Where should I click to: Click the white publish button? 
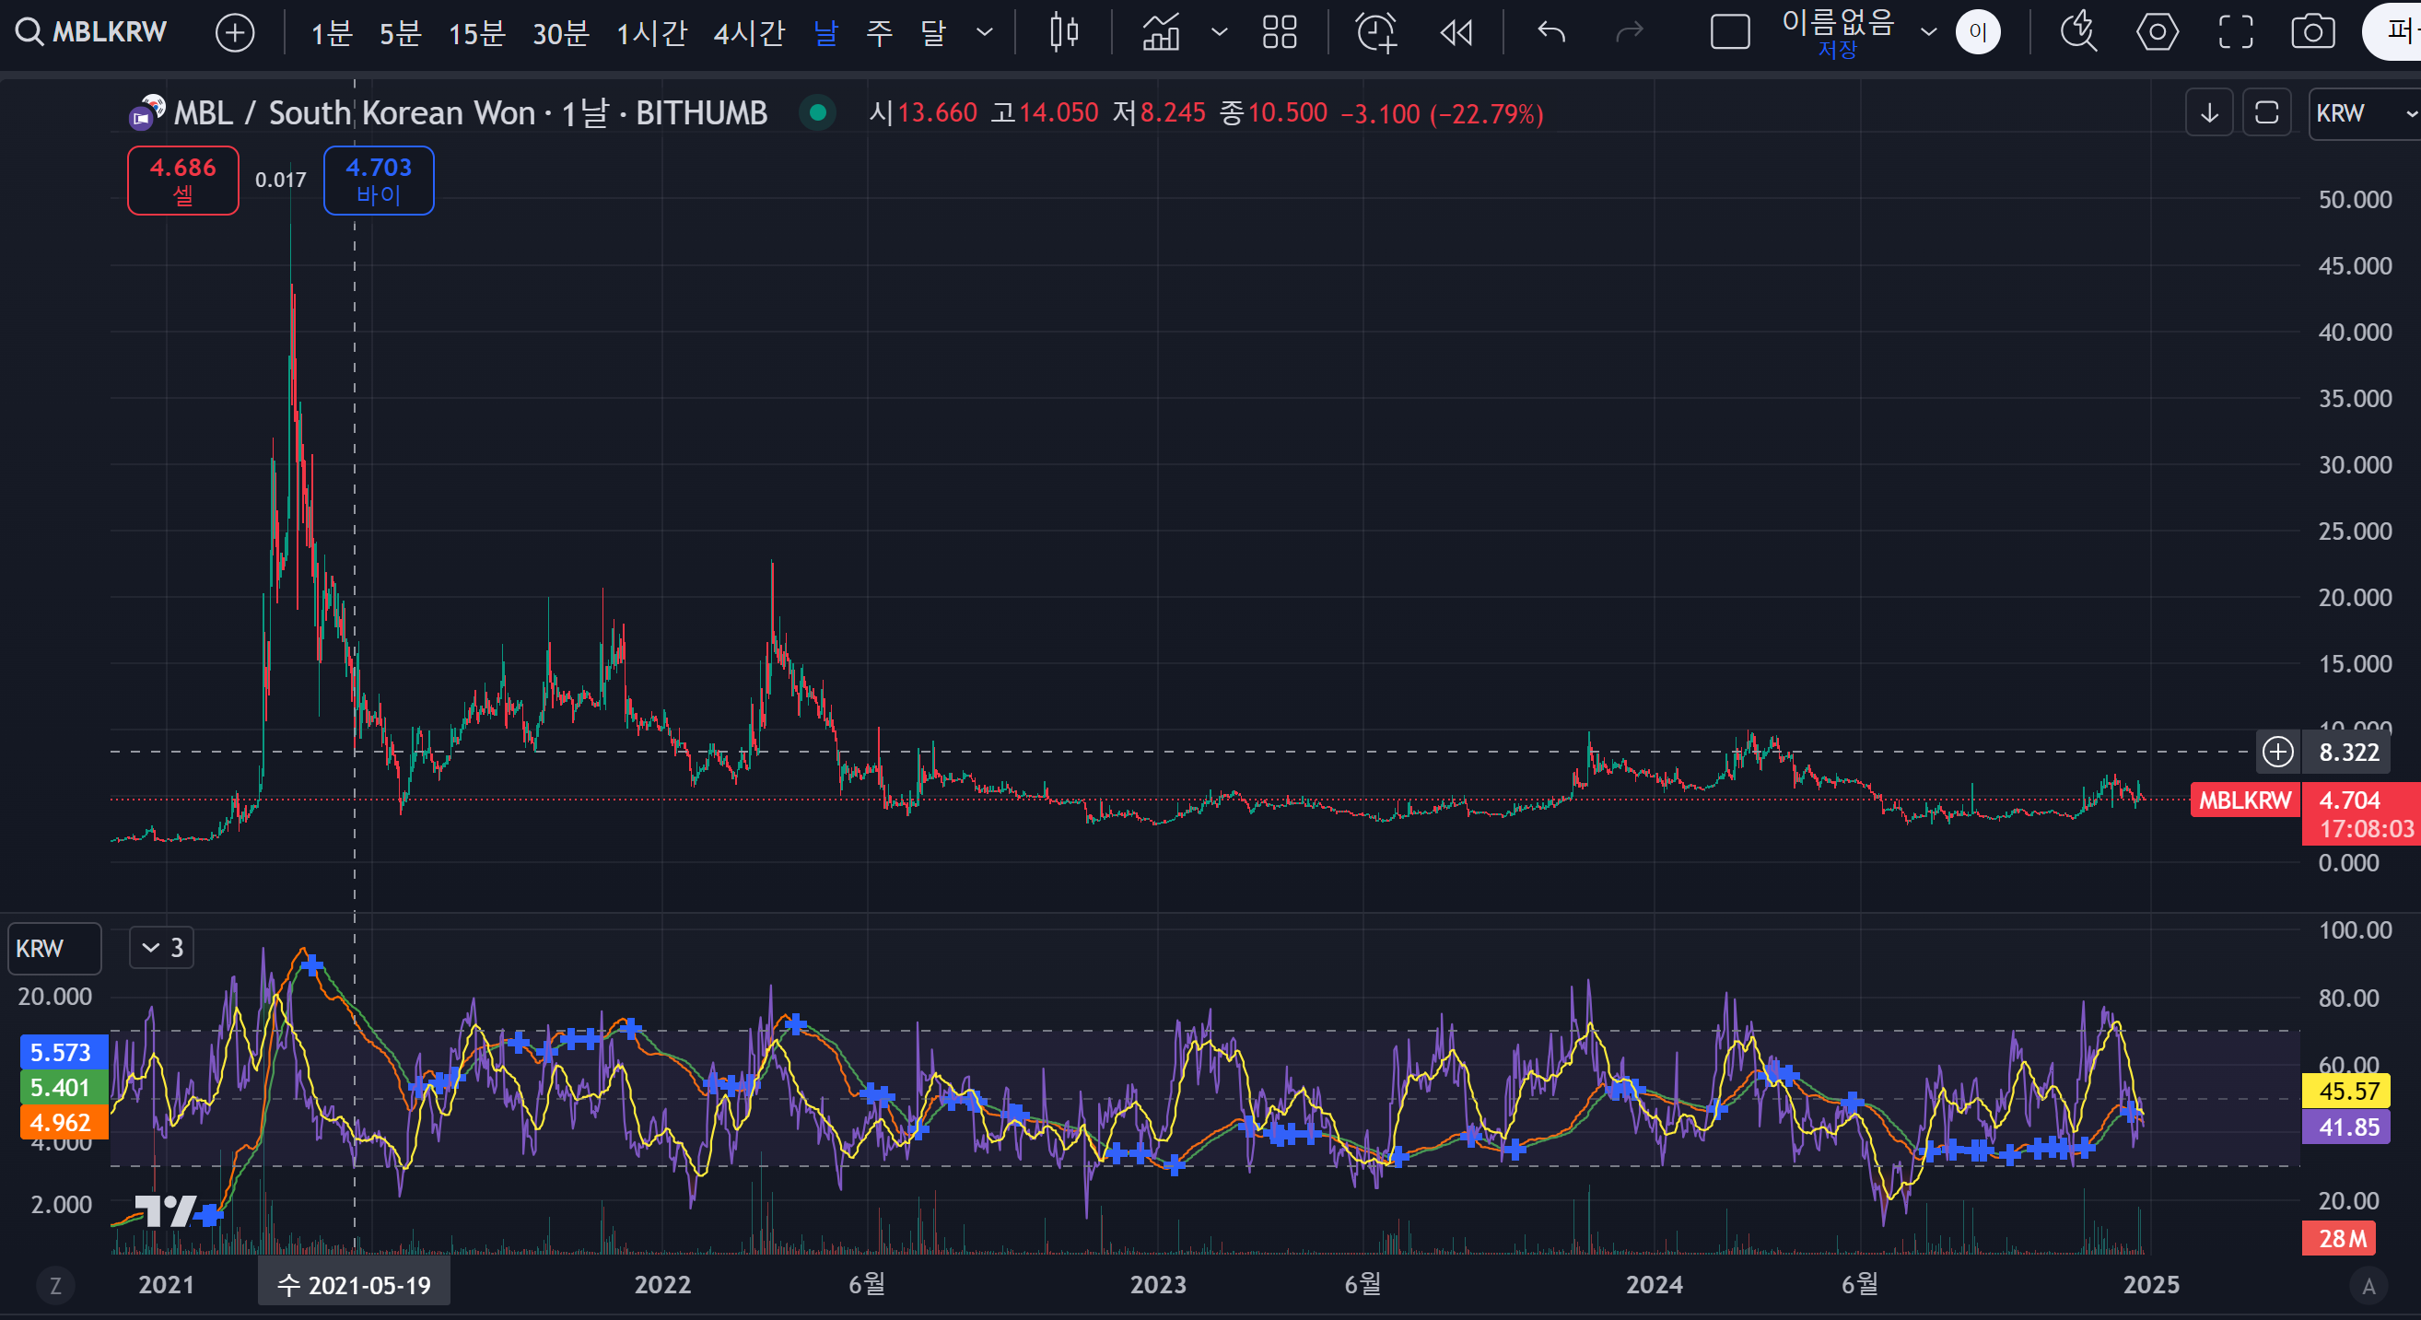point(2392,32)
